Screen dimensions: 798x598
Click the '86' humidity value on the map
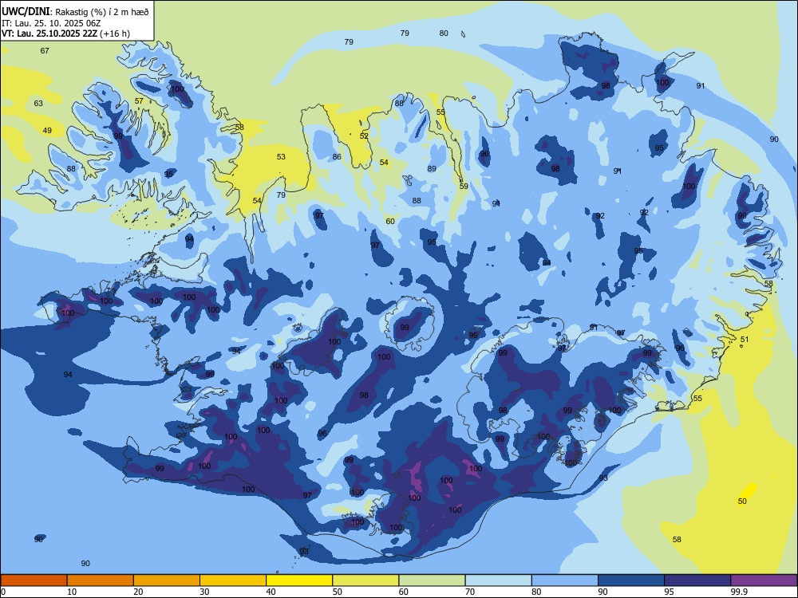pos(337,156)
